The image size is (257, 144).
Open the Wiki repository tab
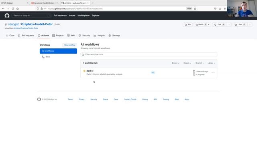(71, 36)
